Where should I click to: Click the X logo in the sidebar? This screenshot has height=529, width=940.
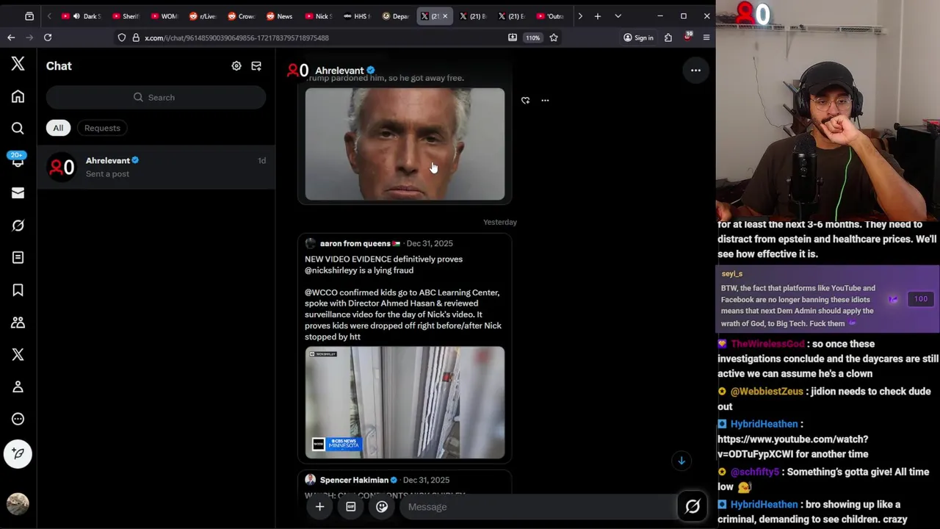coord(18,64)
